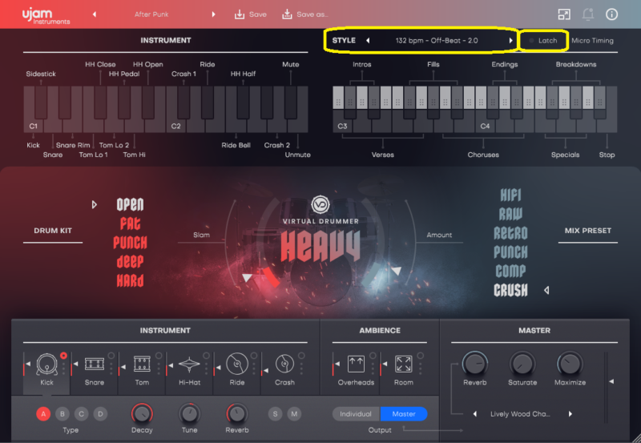Go to next style with right arrow
The image size is (641, 443).
[x=510, y=40]
